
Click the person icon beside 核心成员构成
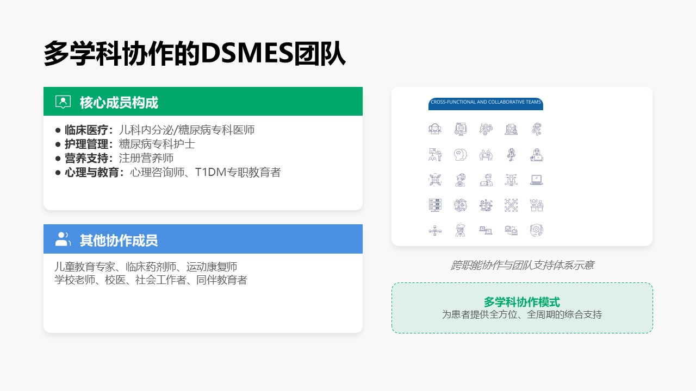[x=63, y=102]
